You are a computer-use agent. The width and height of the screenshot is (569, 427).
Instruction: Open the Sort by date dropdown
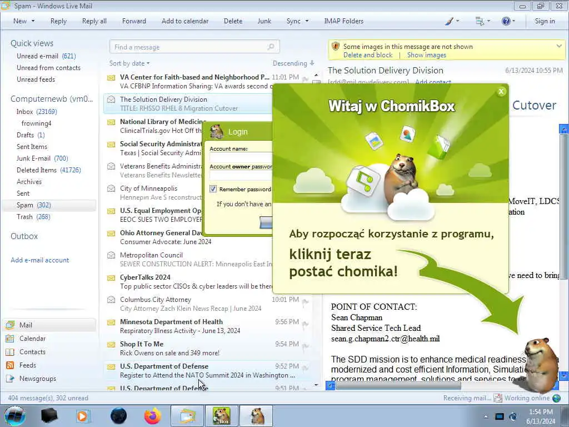point(129,63)
